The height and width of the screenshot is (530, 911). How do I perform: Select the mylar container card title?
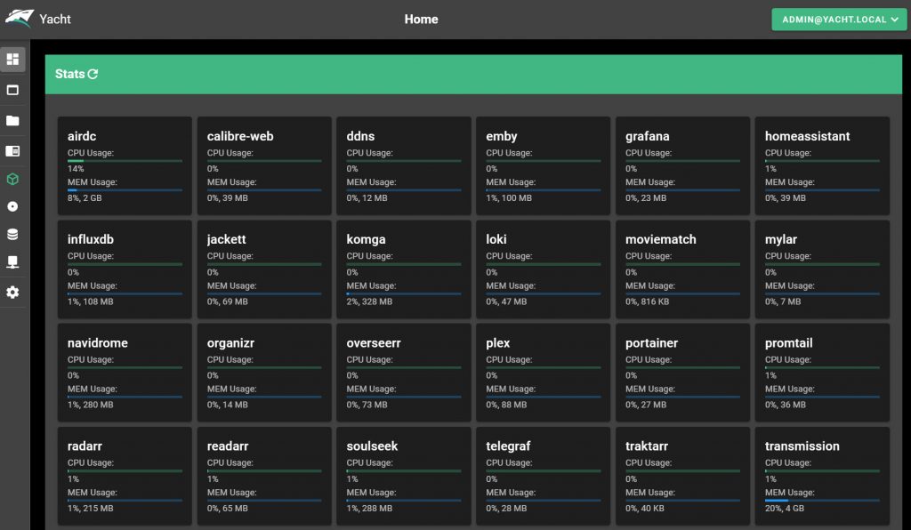781,239
